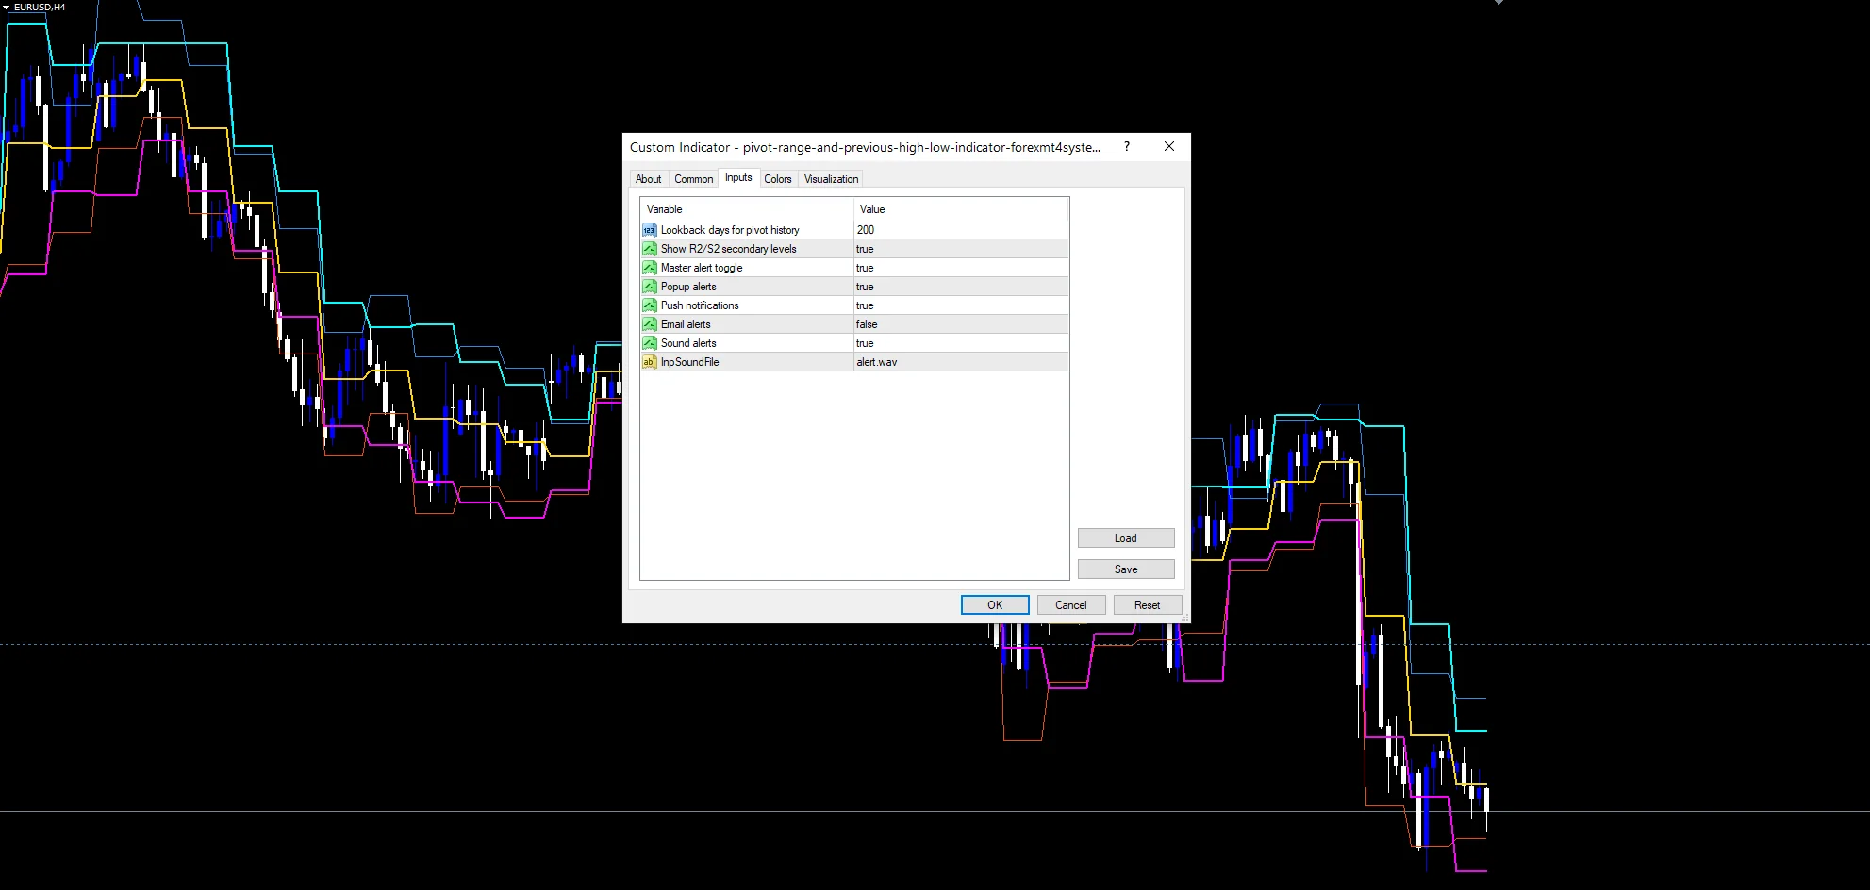Edit the lookback days value 200
The height and width of the screenshot is (890, 1870).
961,230
